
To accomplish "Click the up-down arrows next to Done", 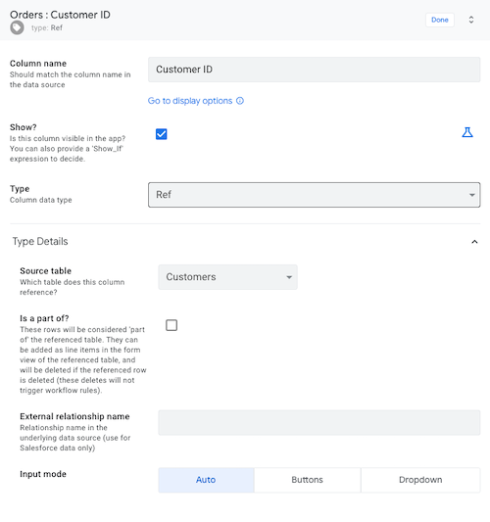I will click(x=471, y=20).
